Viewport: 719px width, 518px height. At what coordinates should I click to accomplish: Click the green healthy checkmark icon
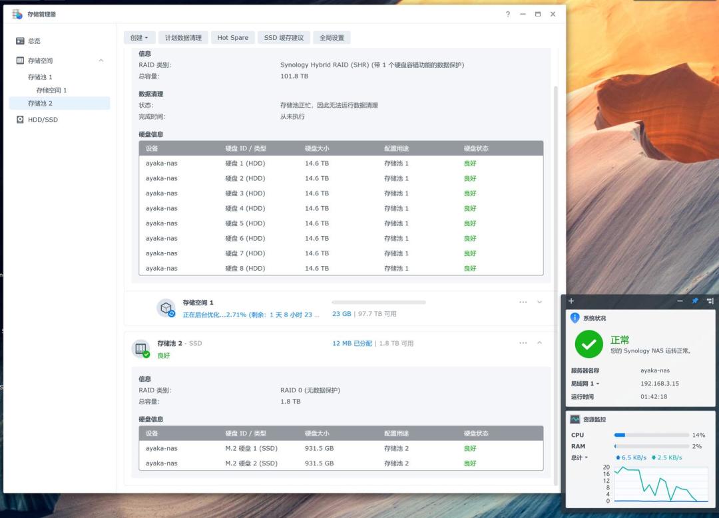point(589,344)
